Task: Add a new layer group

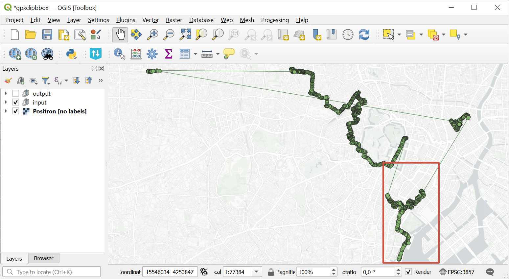Action: pyautogui.click(x=21, y=80)
